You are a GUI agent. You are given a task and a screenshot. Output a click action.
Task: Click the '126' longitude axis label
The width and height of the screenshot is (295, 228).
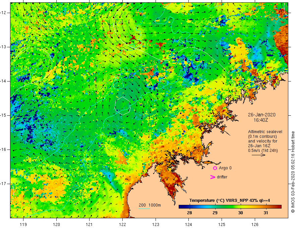255,224
